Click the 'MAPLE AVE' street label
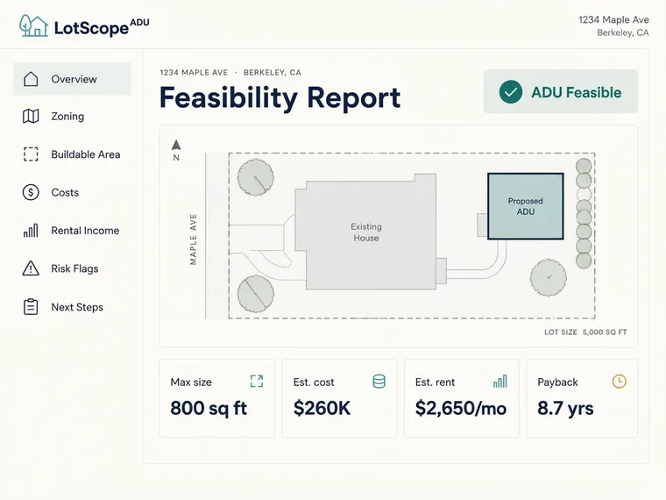The width and height of the screenshot is (666, 500). pyautogui.click(x=194, y=239)
